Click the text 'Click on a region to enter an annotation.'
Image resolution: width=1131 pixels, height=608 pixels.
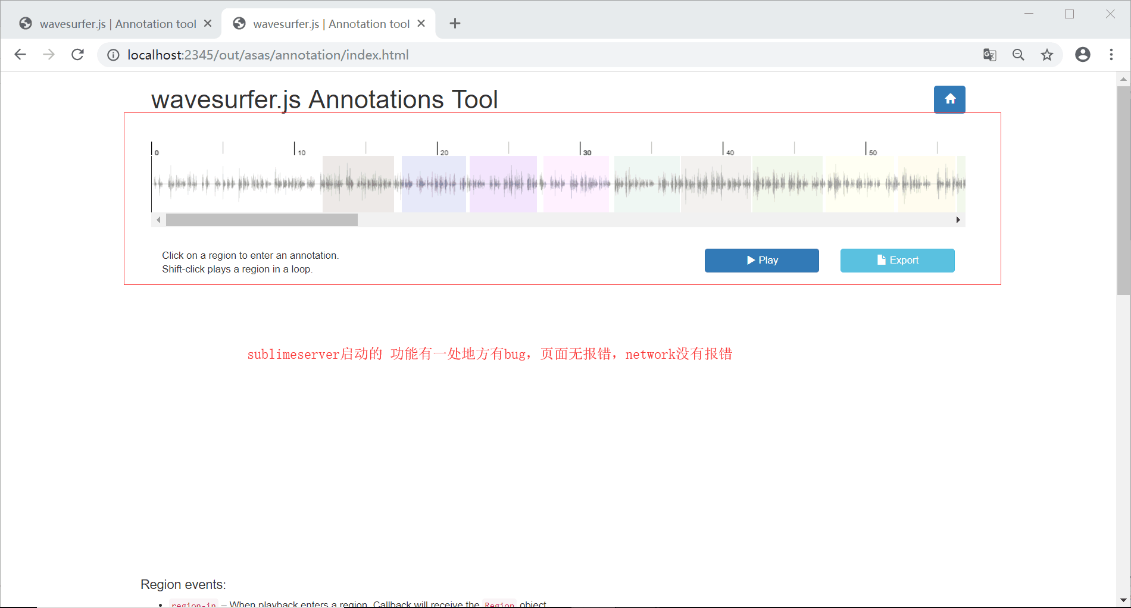point(250,255)
